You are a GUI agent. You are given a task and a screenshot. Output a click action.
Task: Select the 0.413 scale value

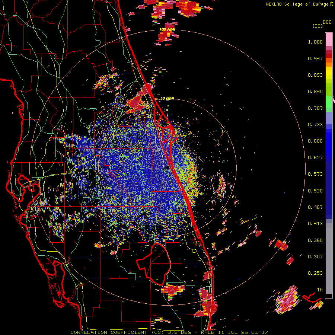click(x=315, y=224)
